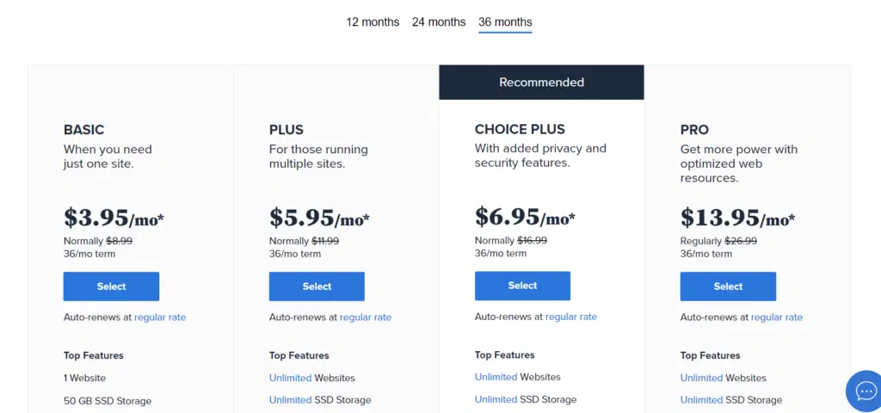Select the 36 months term tab
Image resolution: width=881 pixels, height=413 pixels.
pos(505,22)
